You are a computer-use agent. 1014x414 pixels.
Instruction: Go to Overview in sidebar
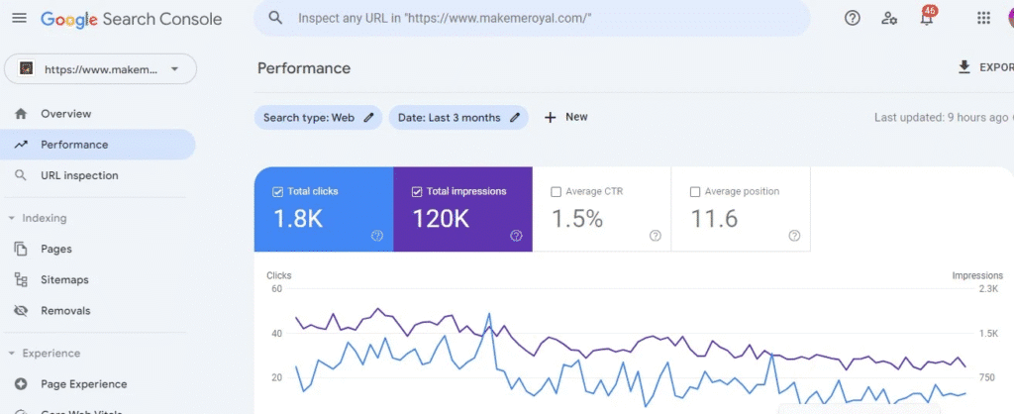(65, 114)
